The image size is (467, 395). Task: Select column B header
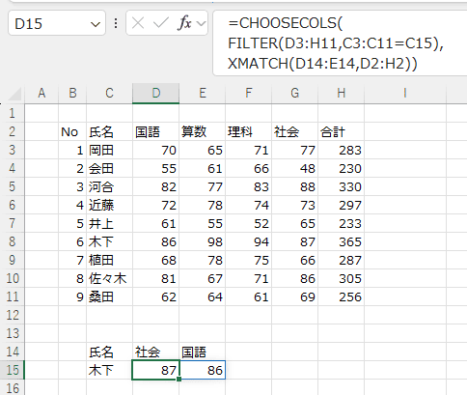coord(72,94)
